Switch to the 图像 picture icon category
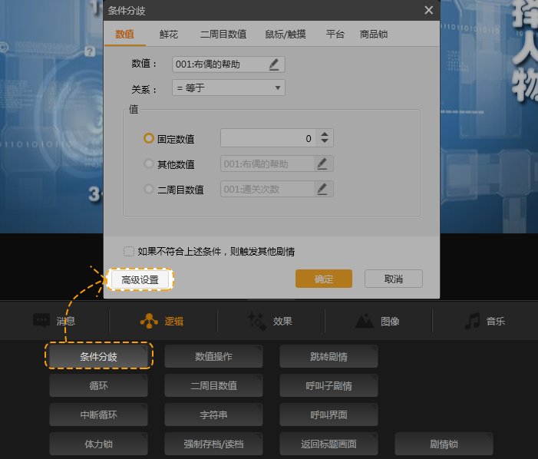This screenshot has width=538, height=459. point(365,321)
